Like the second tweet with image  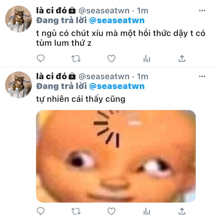coord(111,211)
